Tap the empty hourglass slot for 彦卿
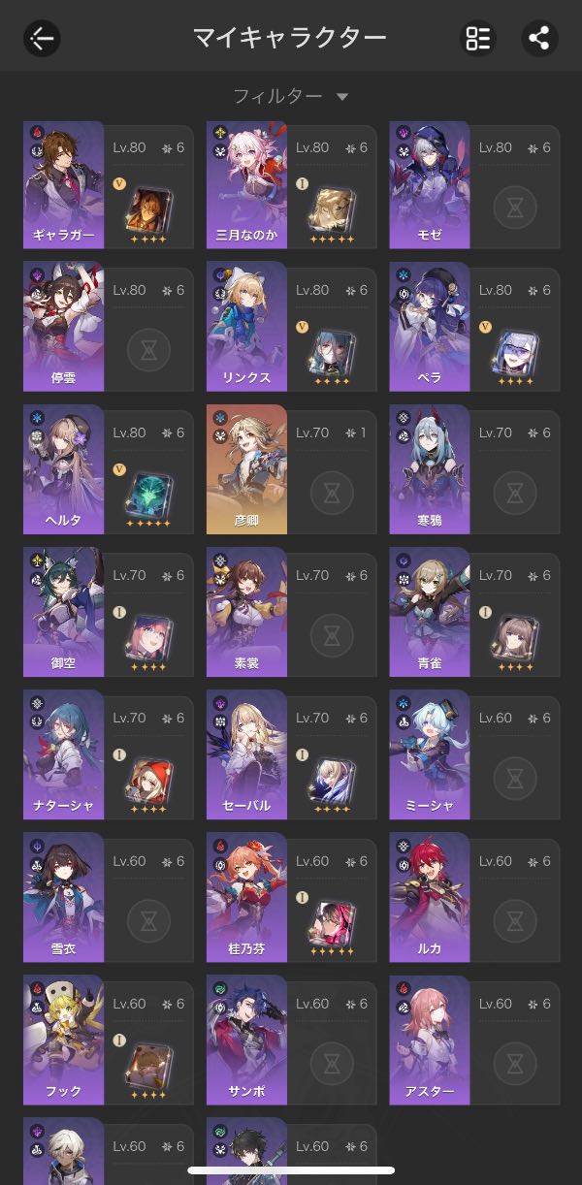582x1185 pixels. 332,493
